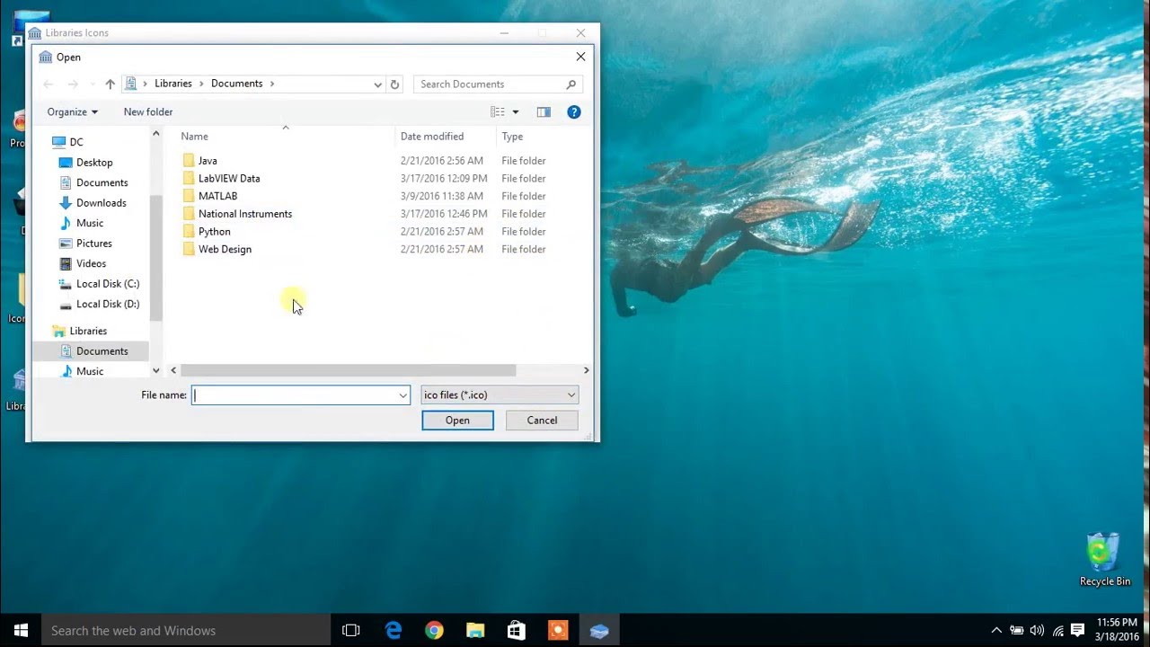Click the up one level arrow icon

tap(110, 84)
